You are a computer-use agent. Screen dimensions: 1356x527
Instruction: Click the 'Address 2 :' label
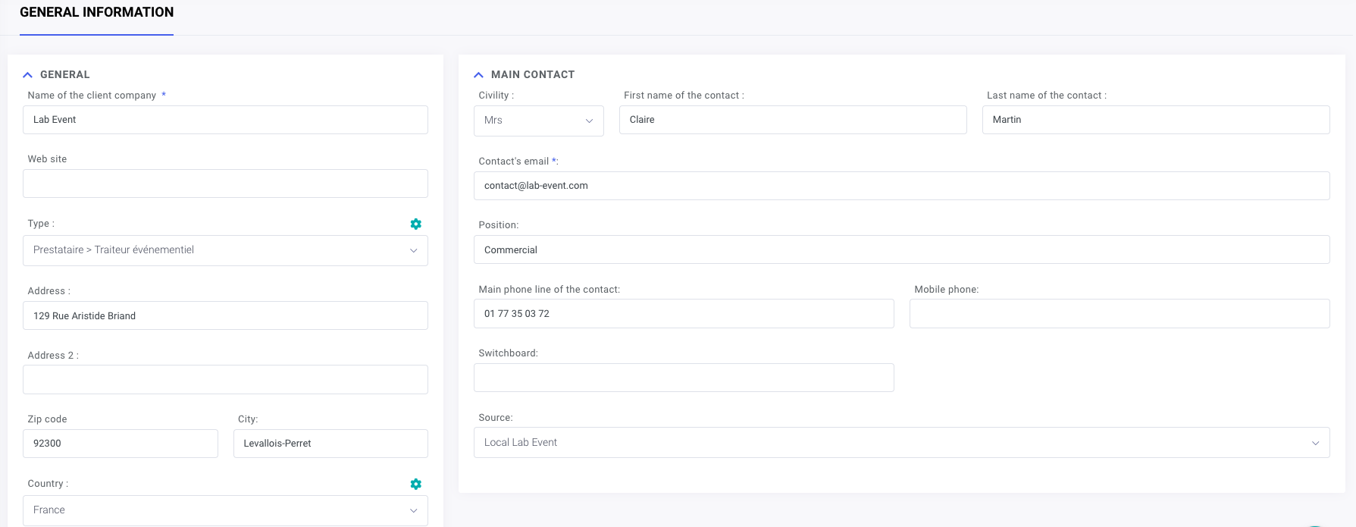[x=53, y=356]
